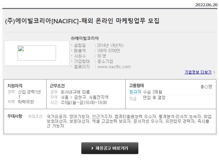Click the 설립일 value 2014년 (9년차)
The height and width of the screenshot is (167, 219).
coord(110,45)
